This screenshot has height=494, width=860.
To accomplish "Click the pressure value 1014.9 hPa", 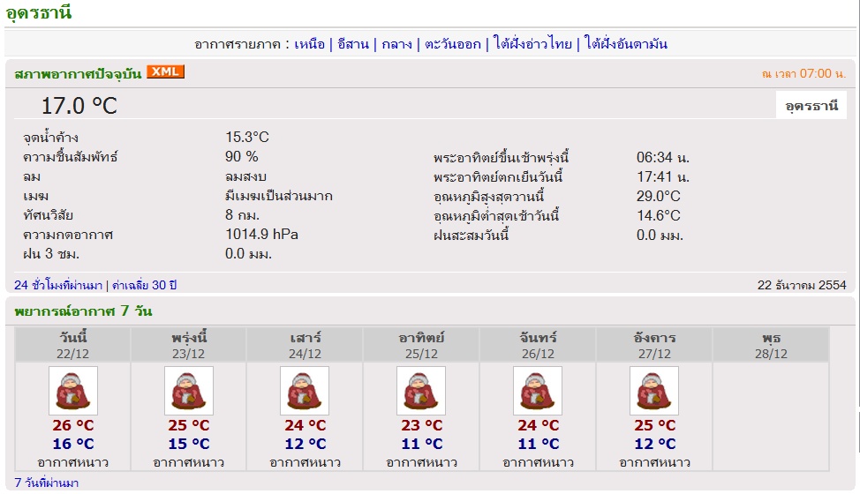I will pyautogui.click(x=261, y=235).
